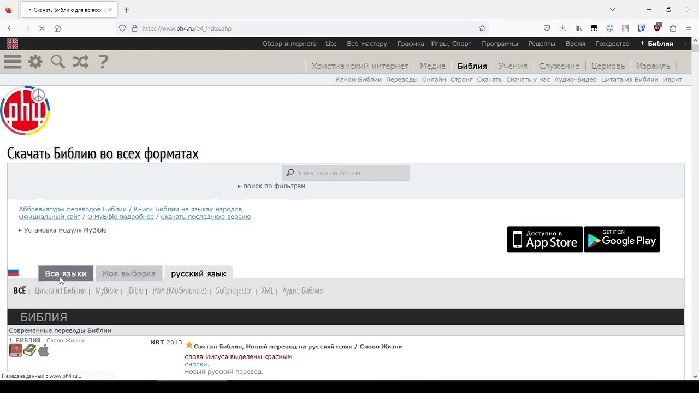Open the Рецепты top bar link
This screenshot has width=699, height=393.
click(x=542, y=44)
